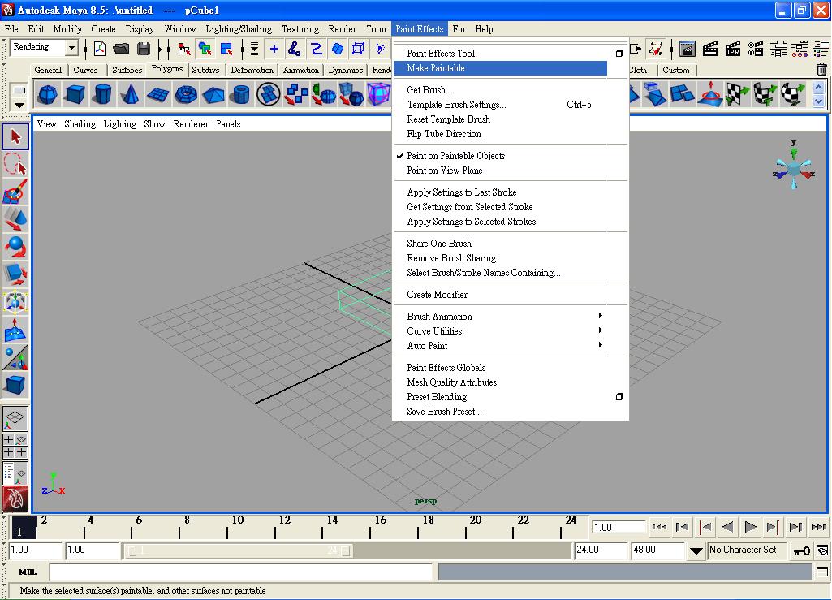
Task: Create a polygon cone from shelf
Action: coord(130,94)
